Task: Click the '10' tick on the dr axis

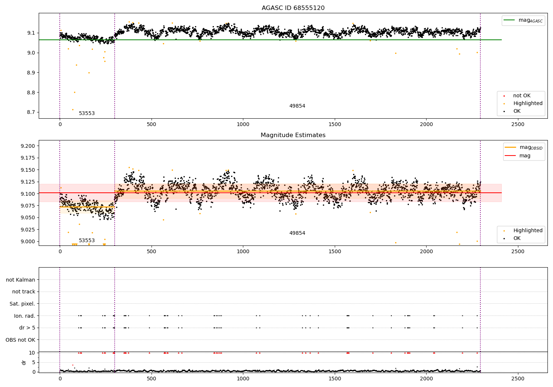Action: [x=32, y=353]
